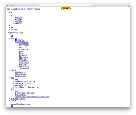Open School District Information link
Screen dimensions: 136x115
[27, 87]
